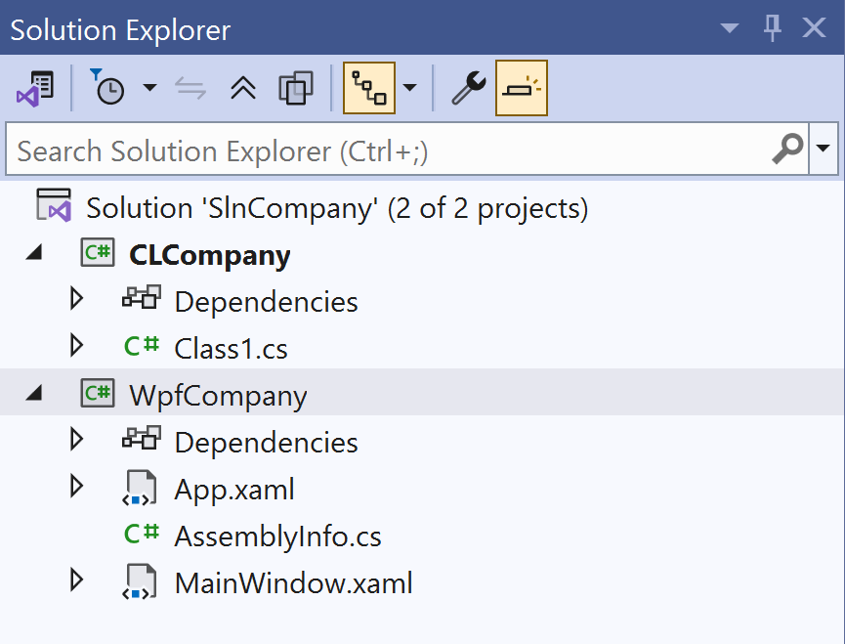Collapse the CLCompany project node
This screenshot has height=644, width=845.
pyautogui.click(x=34, y=254)
